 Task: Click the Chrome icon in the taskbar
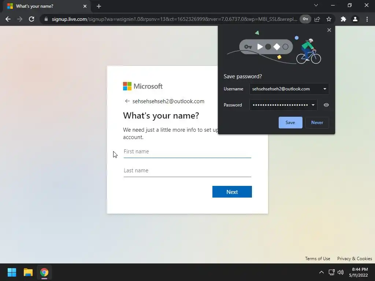[x=44, y=272]
